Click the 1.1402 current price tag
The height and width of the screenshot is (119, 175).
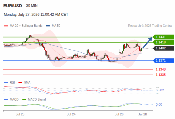pyautogui.click(x=163, y=48)
